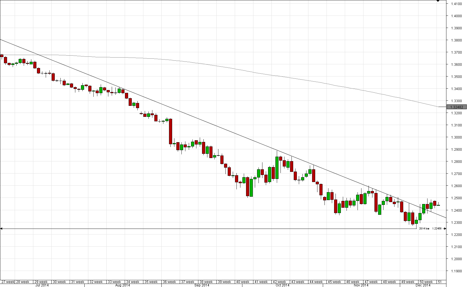Screen dimensions: 467x287
Task: Select '42 week' on the time axis
Action: [279, 282]
